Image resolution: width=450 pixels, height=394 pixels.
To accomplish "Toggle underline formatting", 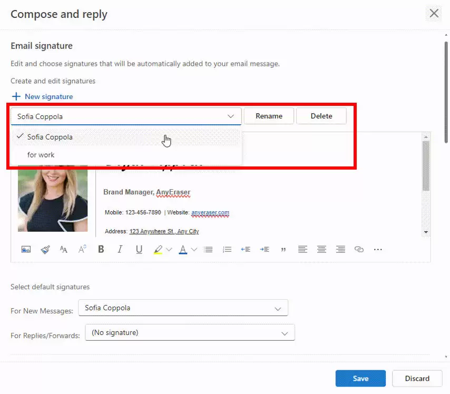I will click(x=139, y=249).
